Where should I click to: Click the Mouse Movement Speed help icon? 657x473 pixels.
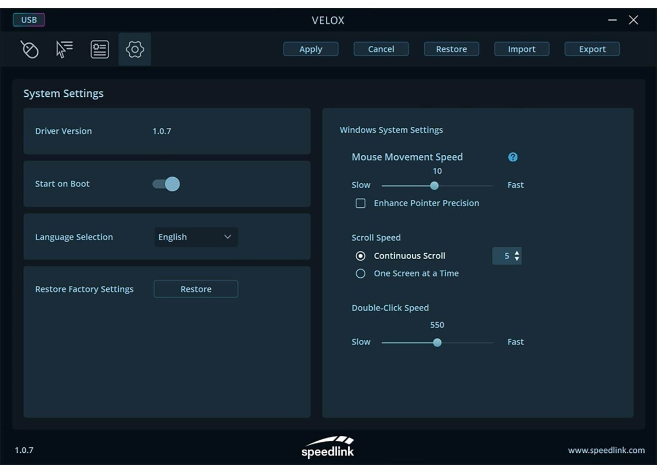[x=513, y=157]
